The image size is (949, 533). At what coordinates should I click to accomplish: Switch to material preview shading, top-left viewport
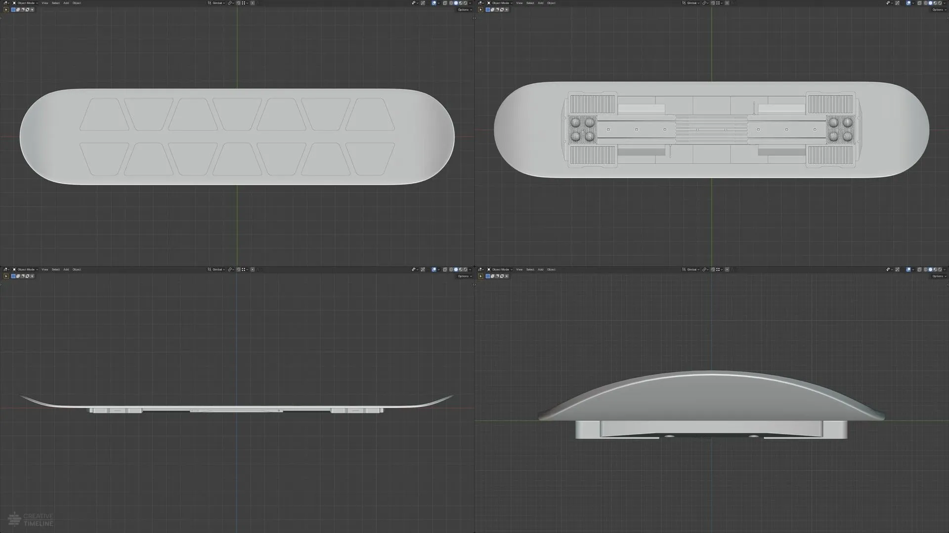[461, 3]
